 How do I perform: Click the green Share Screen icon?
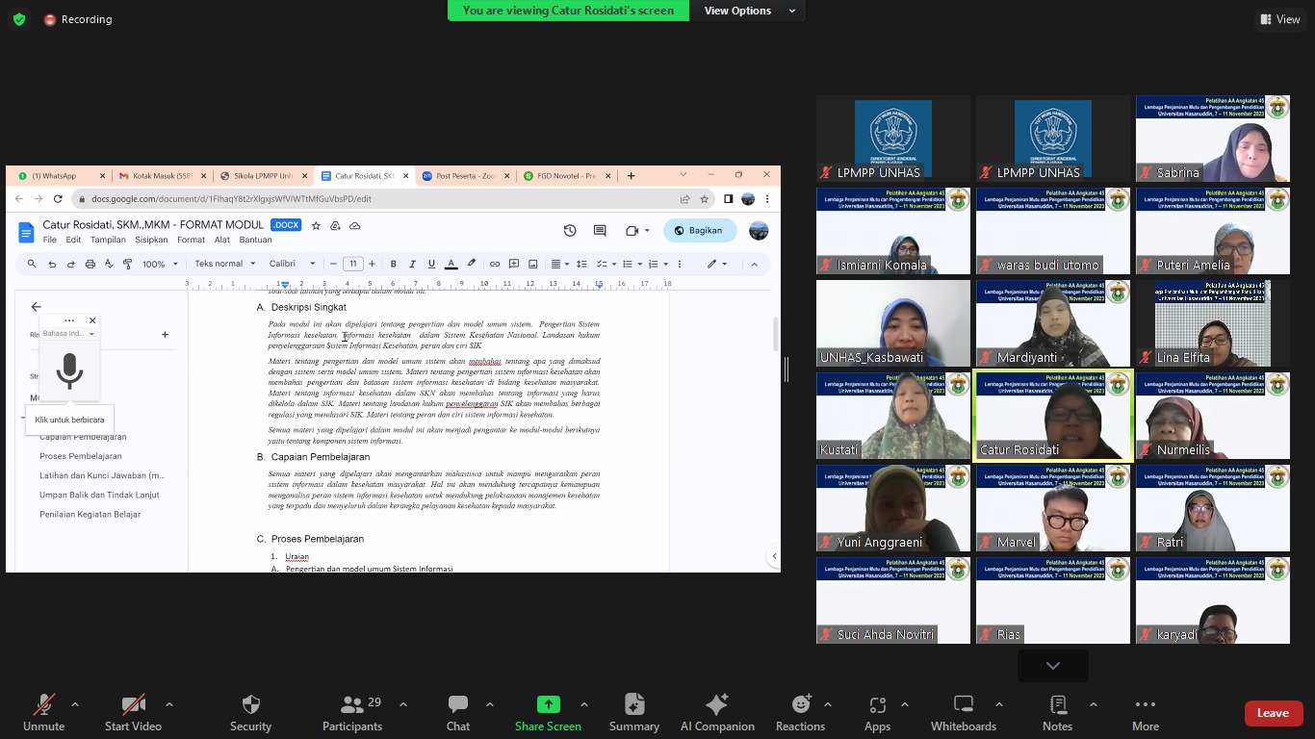coord(548,704)
